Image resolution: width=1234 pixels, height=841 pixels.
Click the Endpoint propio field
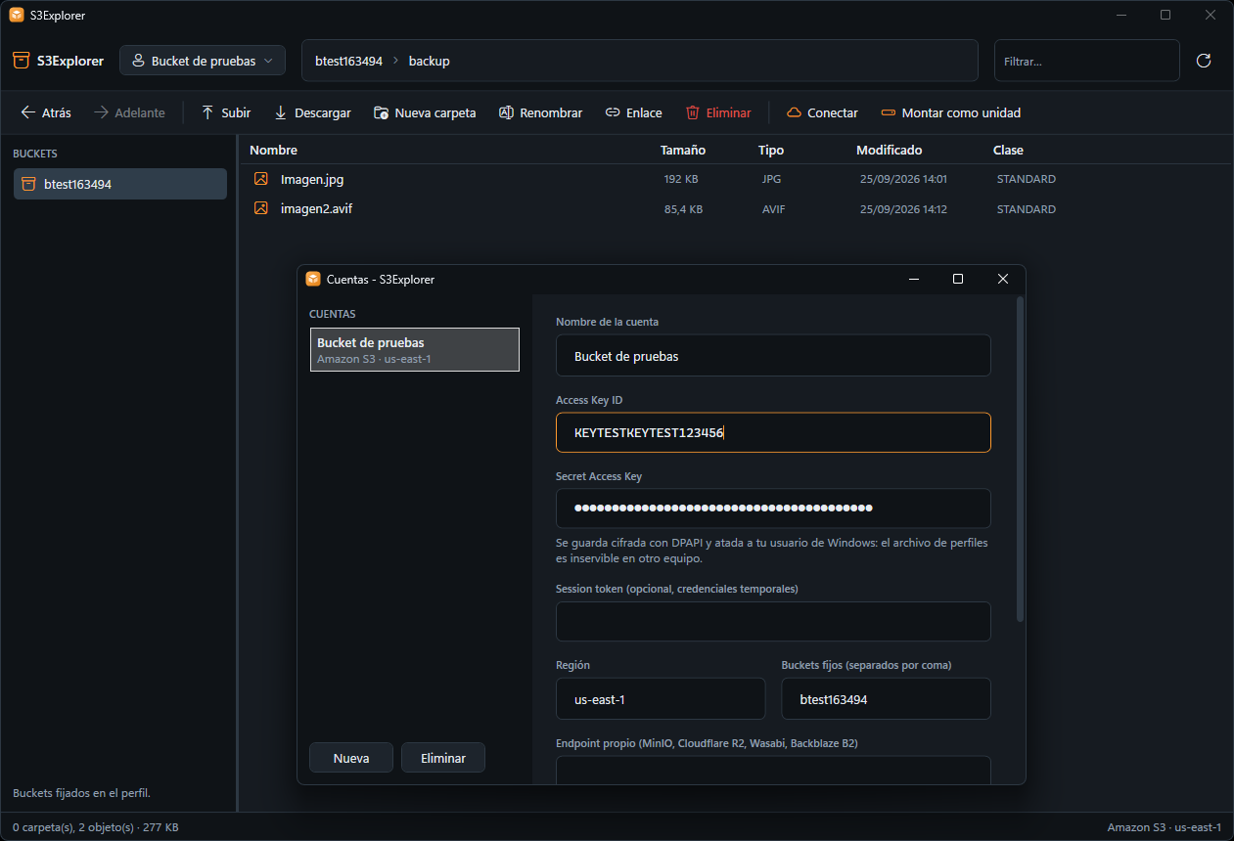coord(773,770)
